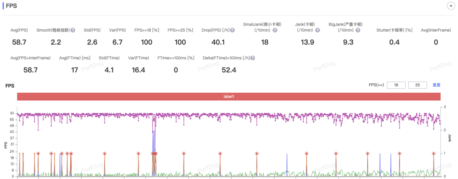Click the 13.9 value under Jank(卡顿)
The width and height of the screenshot is (458, 179).
pos(307,42)
